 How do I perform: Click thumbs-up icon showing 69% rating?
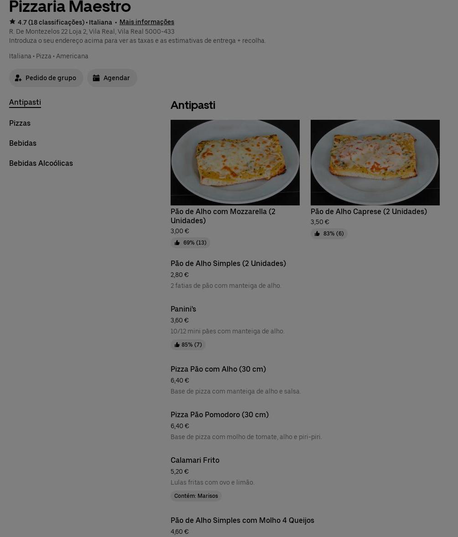pos(177,243)
